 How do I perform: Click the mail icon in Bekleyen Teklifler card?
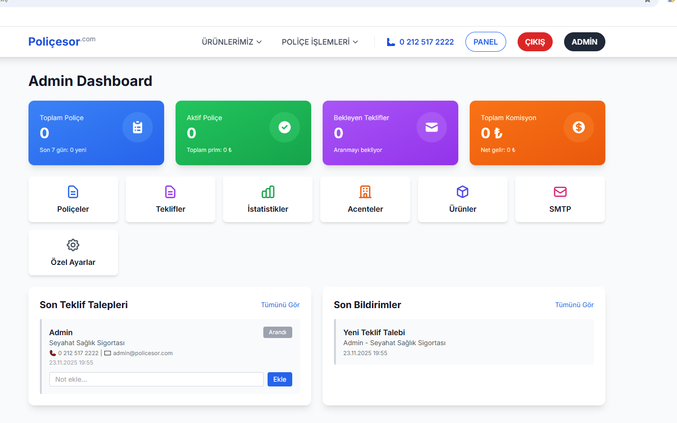click(432, 127)
